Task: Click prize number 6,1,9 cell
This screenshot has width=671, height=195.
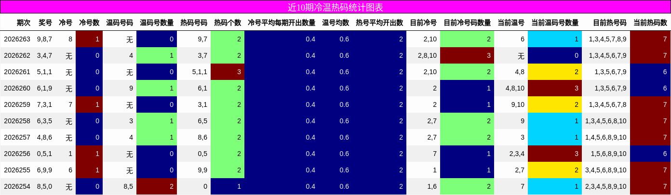Action: (x=44, y=88)
